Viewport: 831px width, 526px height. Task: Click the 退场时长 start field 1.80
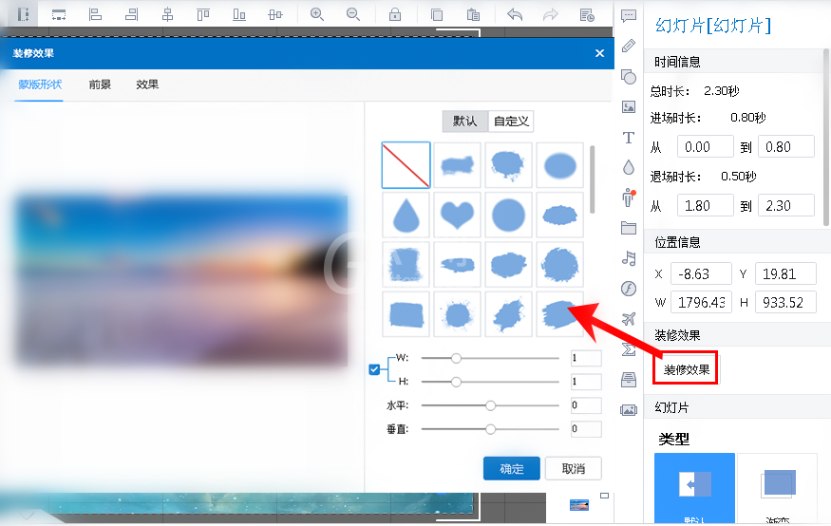click(x=706, y=205)
